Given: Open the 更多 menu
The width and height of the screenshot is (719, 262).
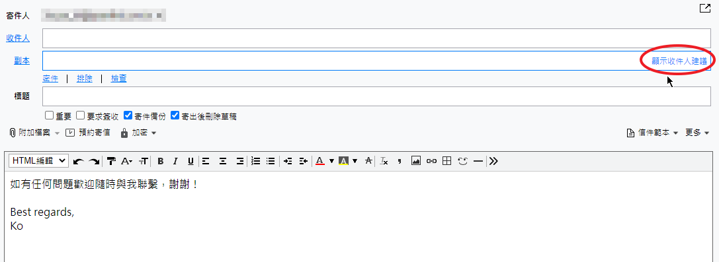Looking at the screenshot, I should pyautogui.click(x=697, y=133).
